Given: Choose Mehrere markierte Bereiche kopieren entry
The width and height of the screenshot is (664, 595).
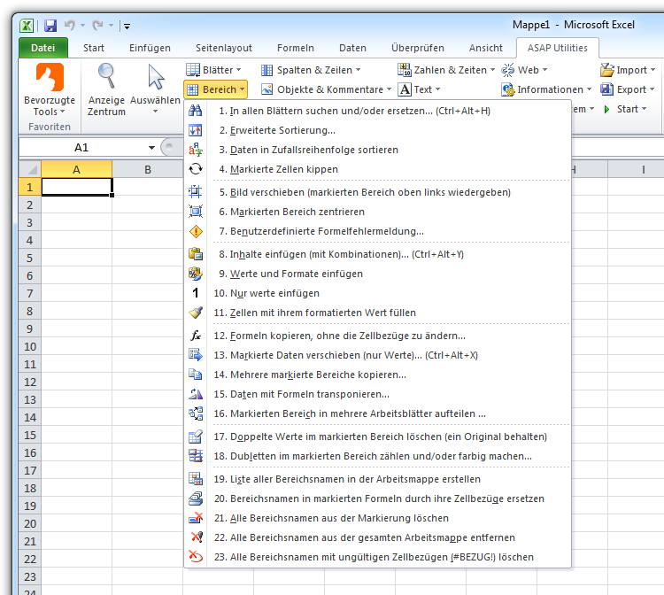Looking at the screenshot, I should pos(378,375).
